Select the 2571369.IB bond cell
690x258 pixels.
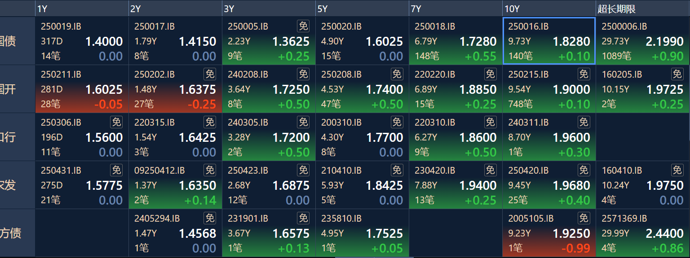coord(643,233)
